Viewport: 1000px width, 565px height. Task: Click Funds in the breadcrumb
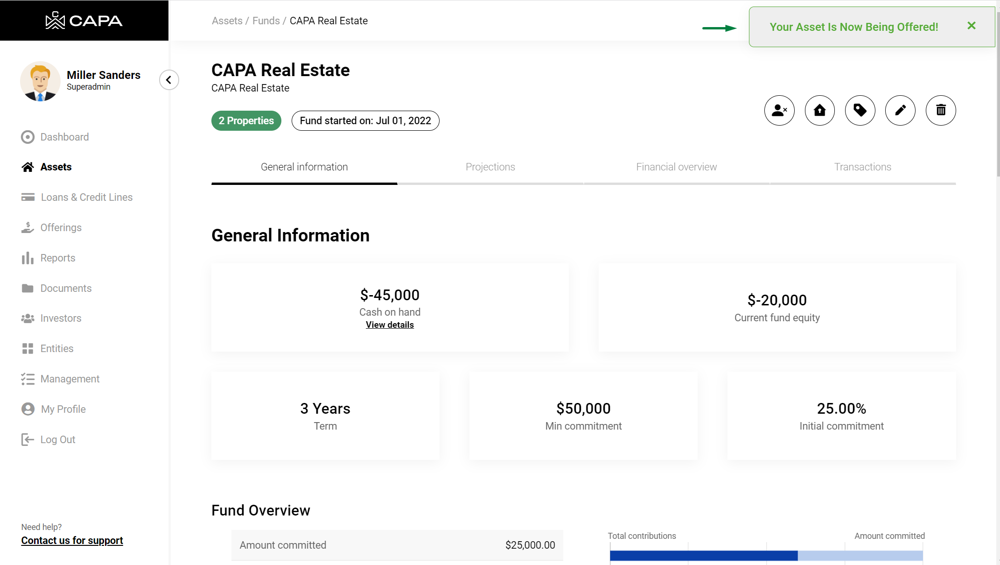pyautogui.click(x=266, y=21)
